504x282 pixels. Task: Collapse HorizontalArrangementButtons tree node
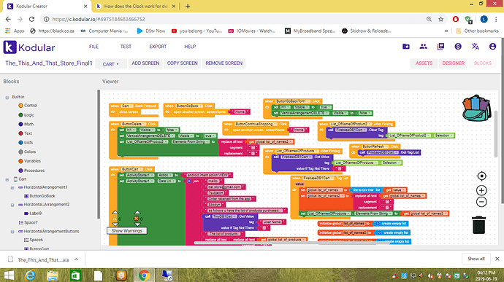[x=12, y=231]
